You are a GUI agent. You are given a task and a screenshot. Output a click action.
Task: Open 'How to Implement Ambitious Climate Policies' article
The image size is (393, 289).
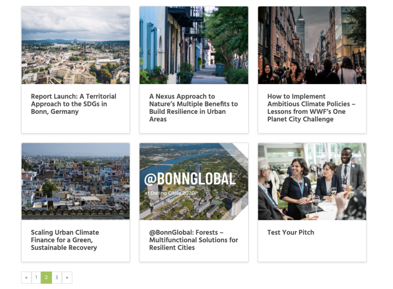[311, 108]
